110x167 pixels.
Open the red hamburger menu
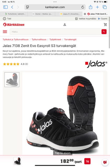[x=5, y=32]
